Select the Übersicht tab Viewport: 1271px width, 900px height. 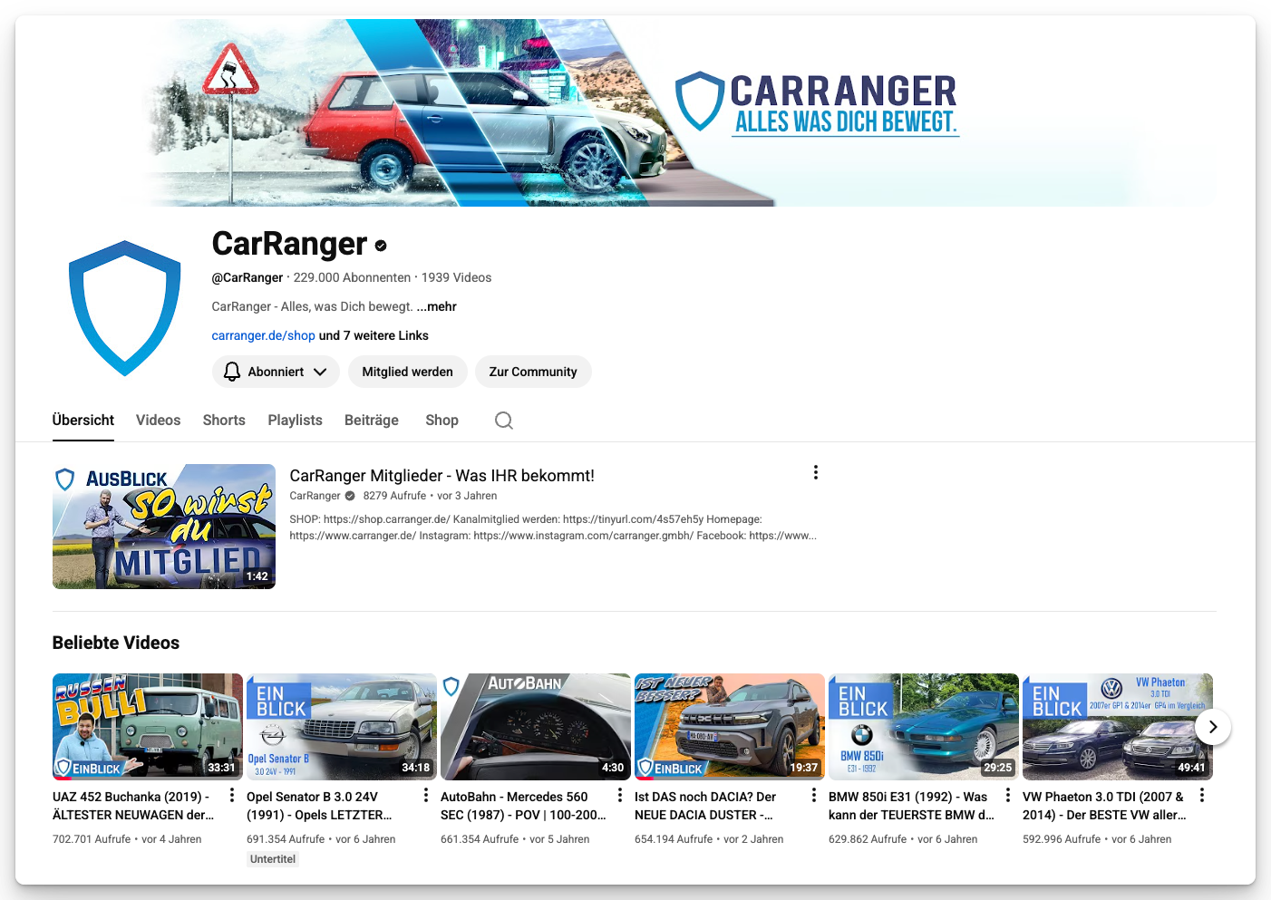(83, 421)
